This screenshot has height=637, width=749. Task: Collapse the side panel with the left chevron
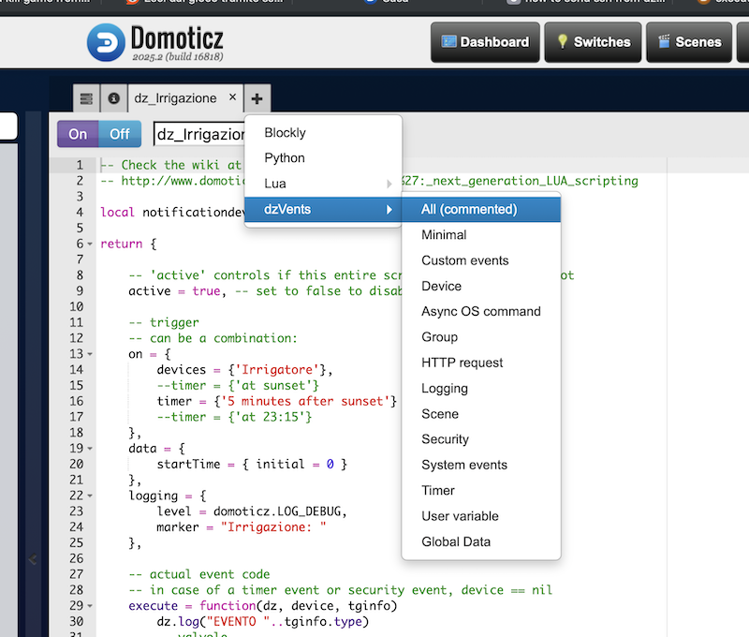[x=33, y=559]
